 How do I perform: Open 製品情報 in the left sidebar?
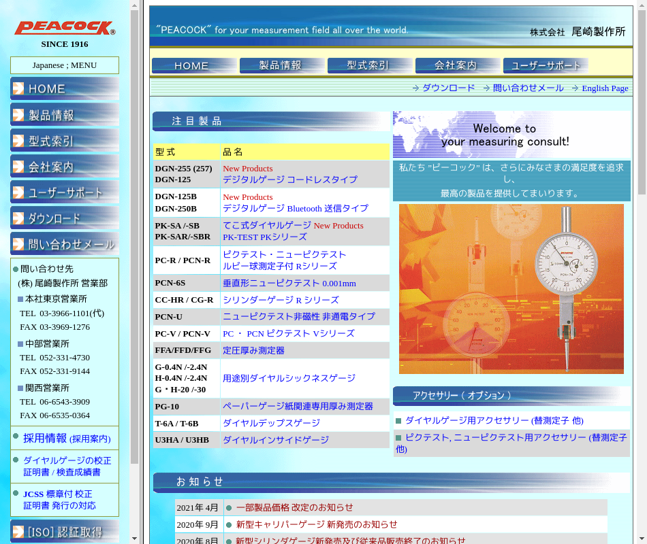point(65,115)
